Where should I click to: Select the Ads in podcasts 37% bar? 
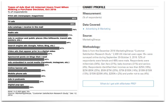pos(24,82)
